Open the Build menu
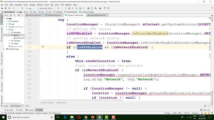Viewport: 214px width, 120px height. (x=47, y=5)
